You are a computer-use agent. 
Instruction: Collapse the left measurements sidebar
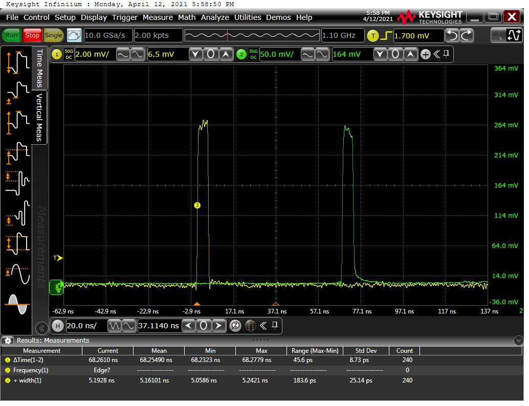point(41,328)
